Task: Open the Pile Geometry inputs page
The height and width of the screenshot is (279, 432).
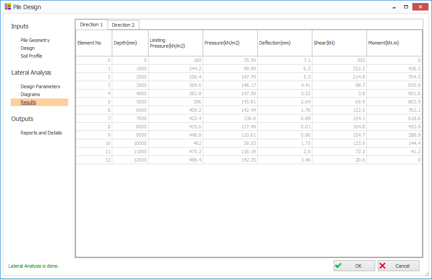Action: (x=35, y=40)
